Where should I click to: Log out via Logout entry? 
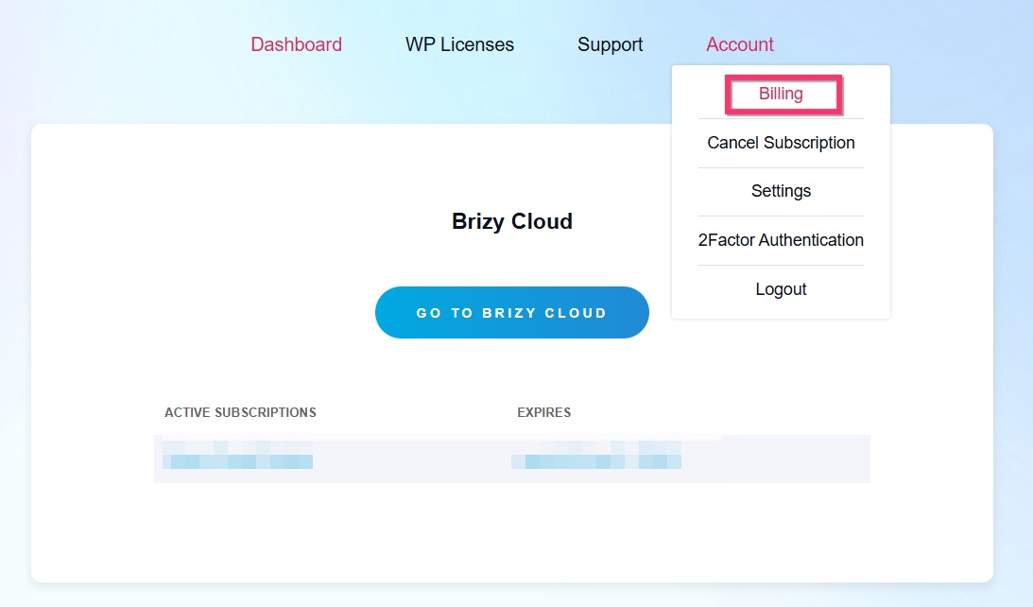coord(782,288)
